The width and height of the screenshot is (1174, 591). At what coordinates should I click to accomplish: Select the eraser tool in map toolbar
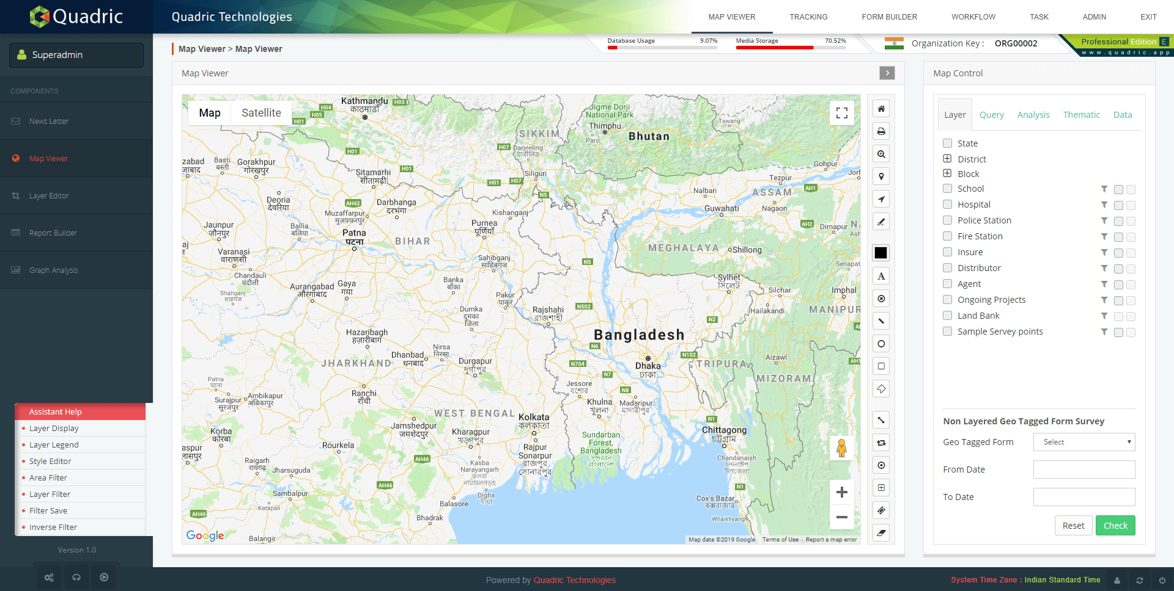881,533
